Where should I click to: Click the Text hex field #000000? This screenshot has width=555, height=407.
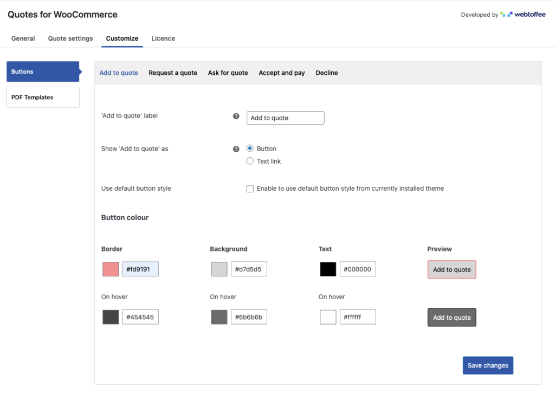tap(358, 269)
